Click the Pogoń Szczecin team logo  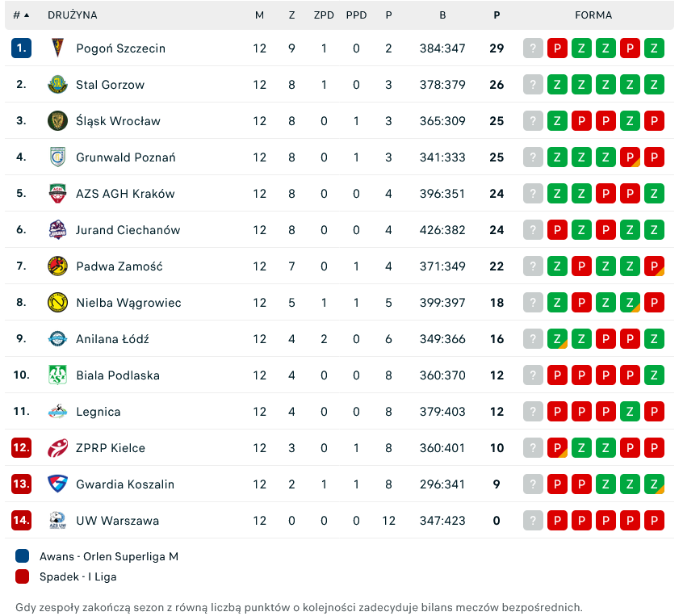(57, 48)
